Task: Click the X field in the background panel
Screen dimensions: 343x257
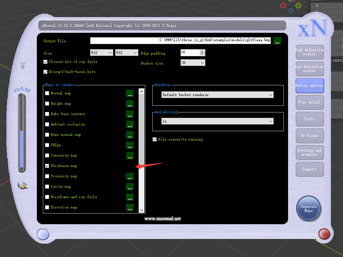Action: tap(327, 6)
